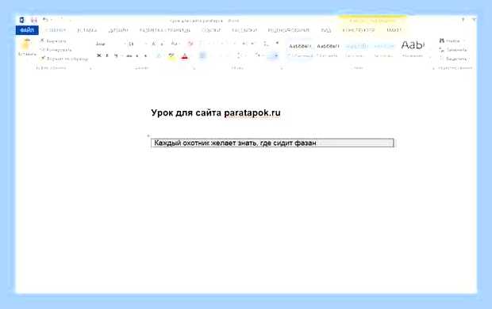Screen dimensions: 492x309
Task: Apply the Без интервала style from gallery
Action: click(328, 50)
